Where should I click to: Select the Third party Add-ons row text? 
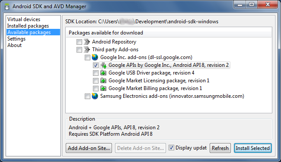(115, 50)
